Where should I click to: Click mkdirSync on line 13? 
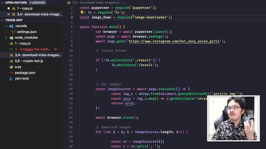[126, 65]
